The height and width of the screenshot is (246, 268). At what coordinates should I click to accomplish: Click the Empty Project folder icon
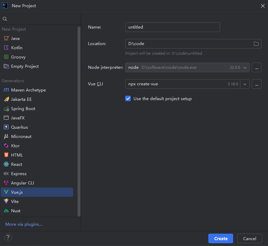click(x=6, y=66)
